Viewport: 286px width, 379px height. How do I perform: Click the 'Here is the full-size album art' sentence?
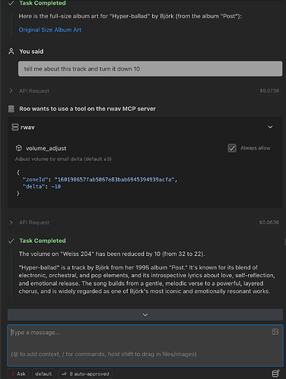tap(130, 16)
